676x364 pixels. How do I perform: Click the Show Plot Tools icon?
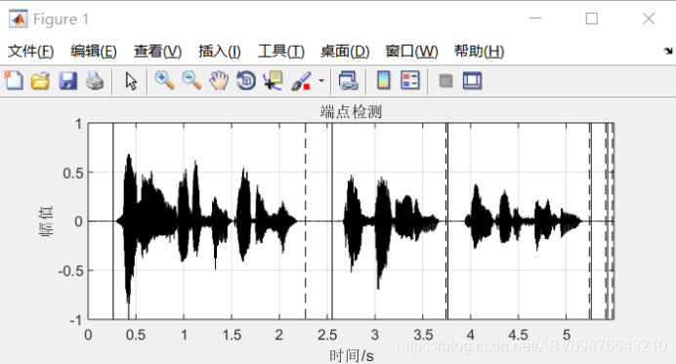[x=472, y=81]
